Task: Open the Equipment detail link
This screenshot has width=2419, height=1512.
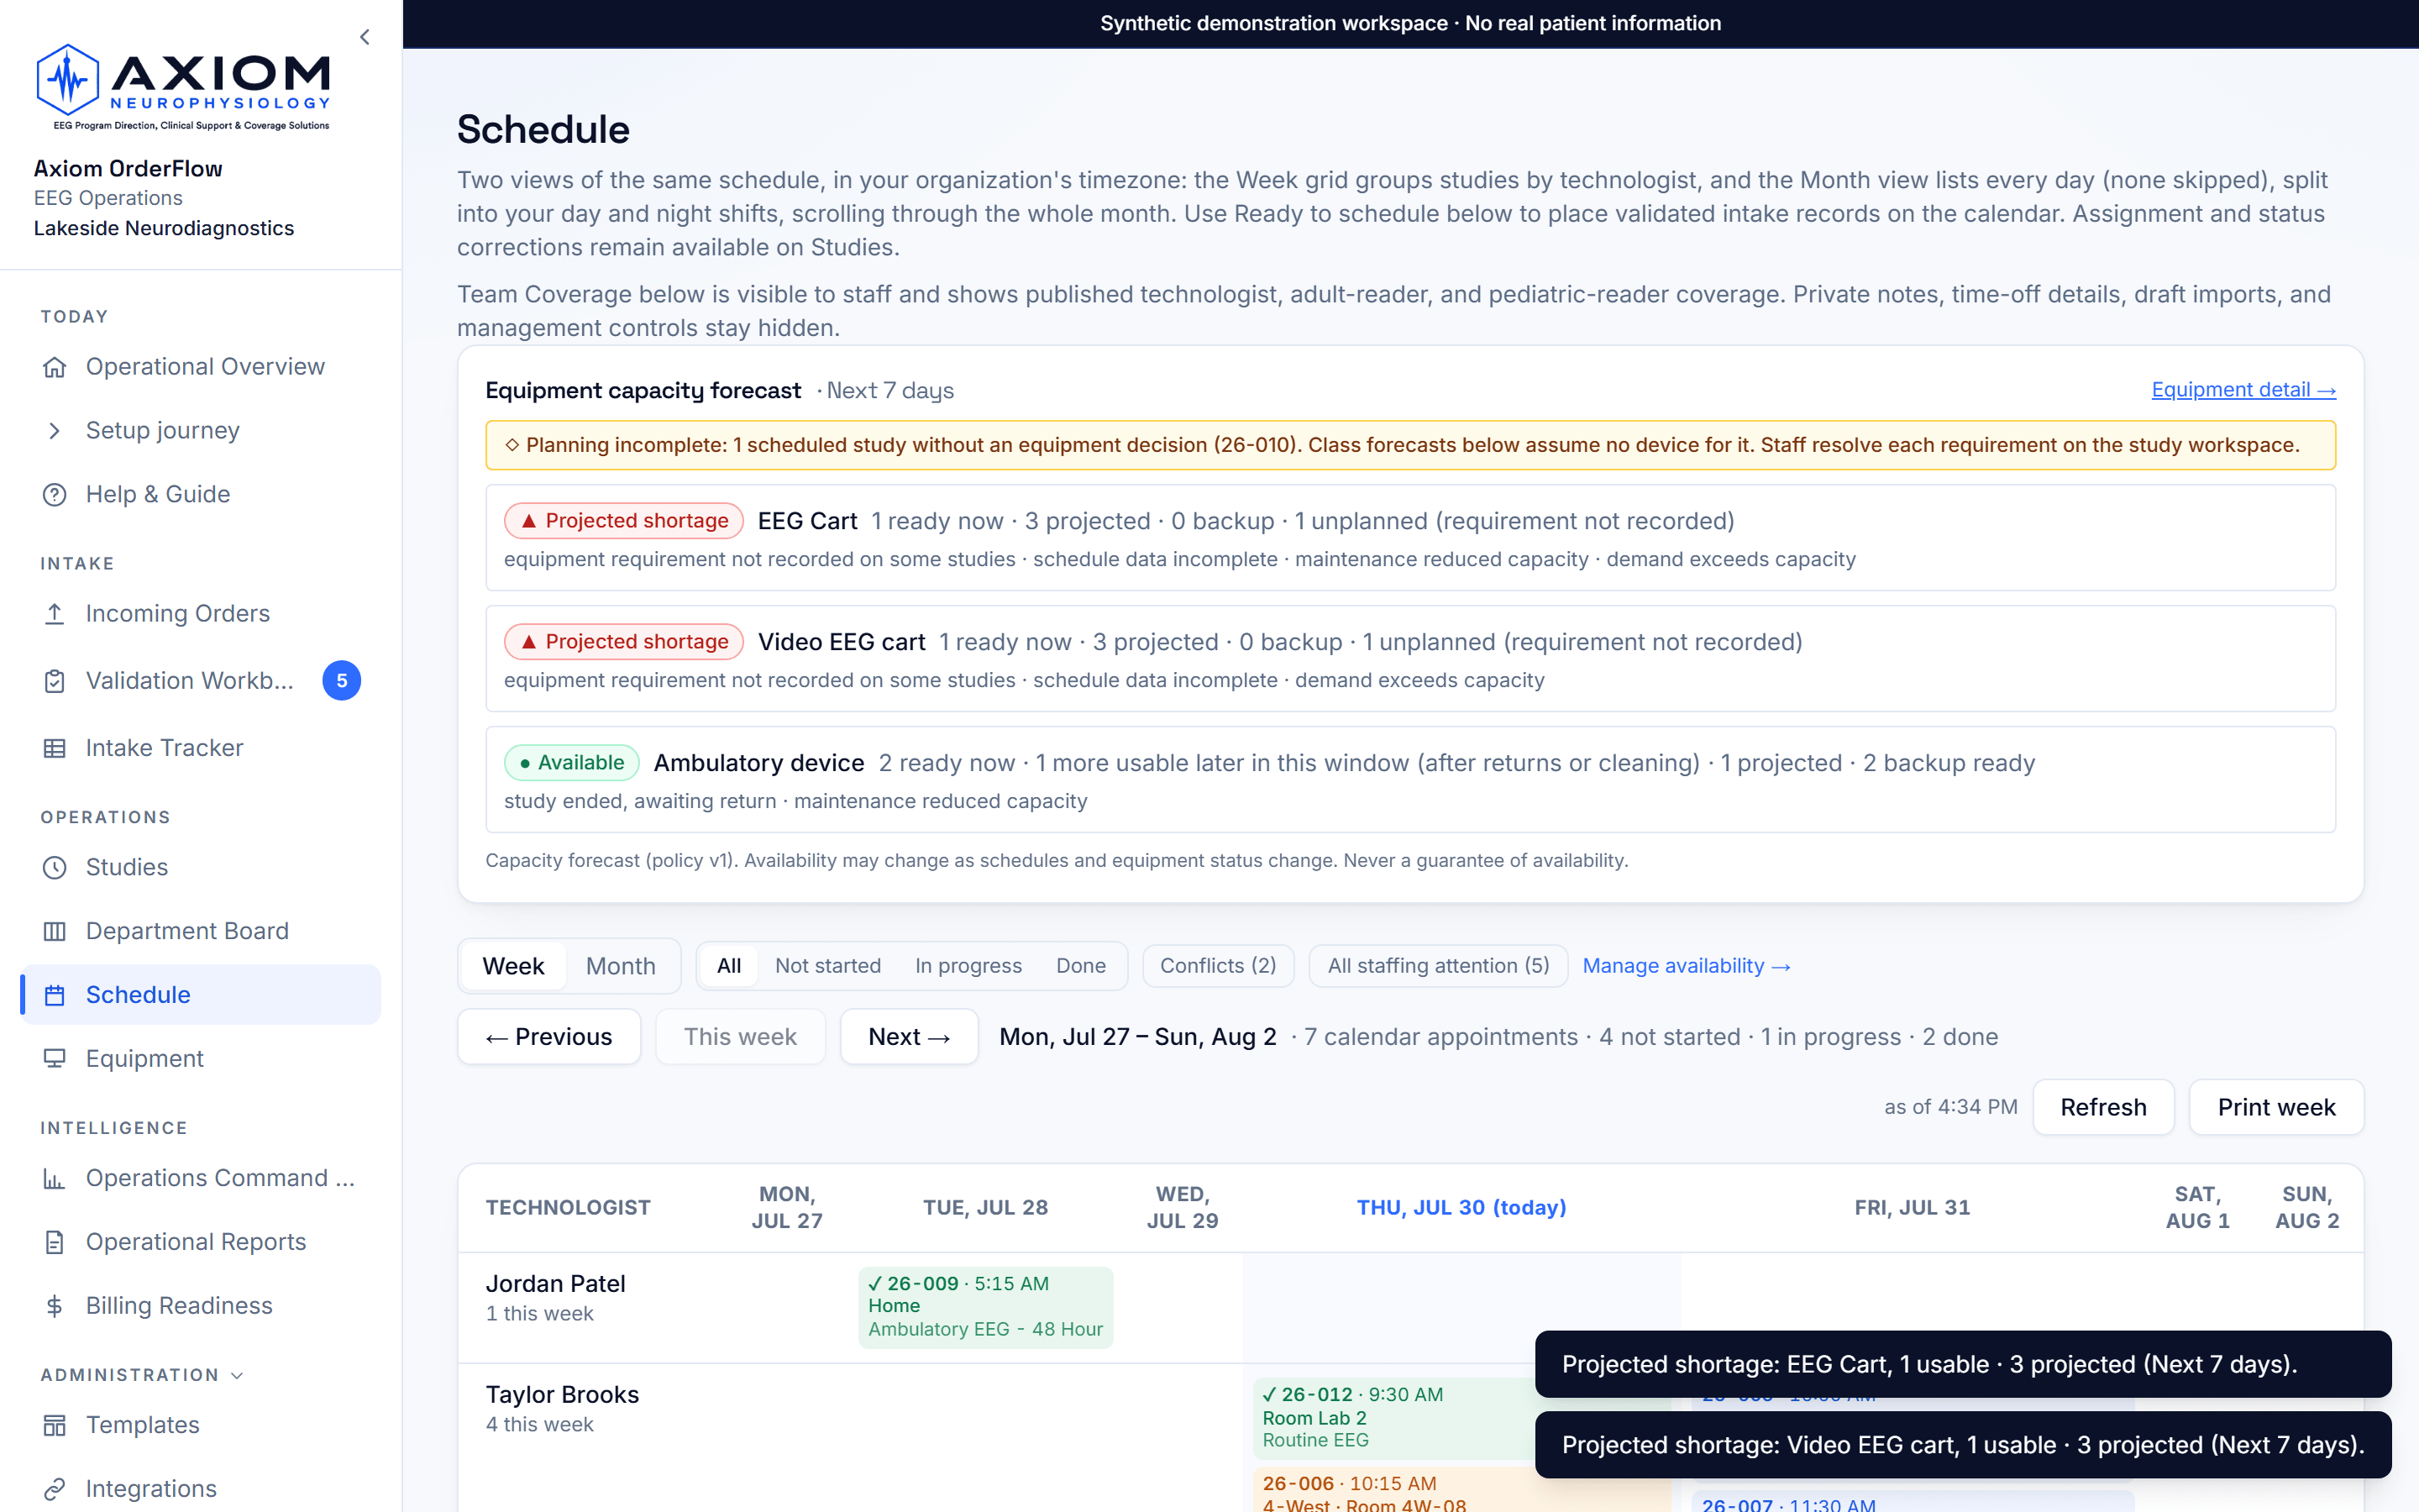Action: (x=2243, y=390)
